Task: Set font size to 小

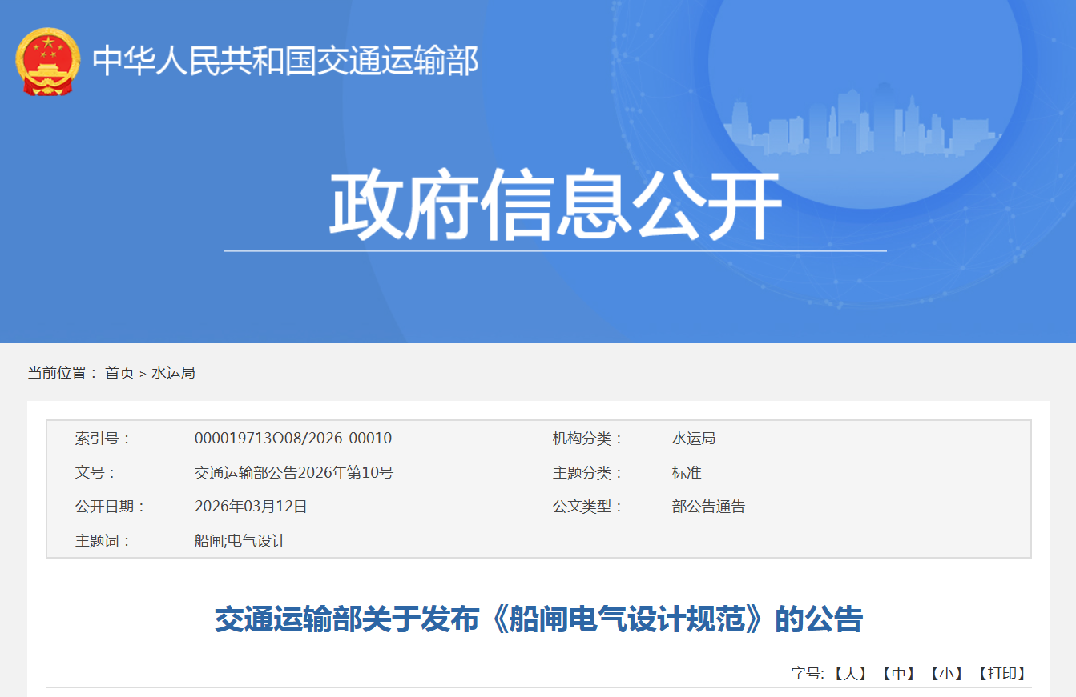Action: (x=946, y=673)
